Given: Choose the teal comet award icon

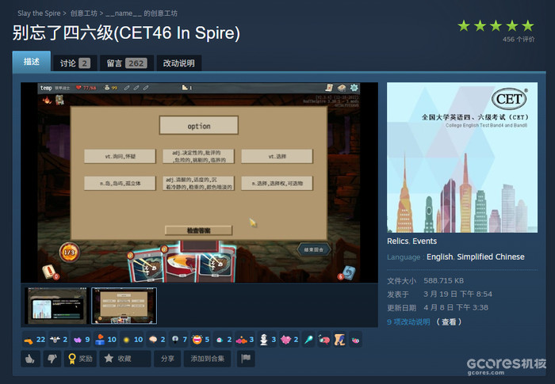Looking at the screenshot, I should click(308, 340).
